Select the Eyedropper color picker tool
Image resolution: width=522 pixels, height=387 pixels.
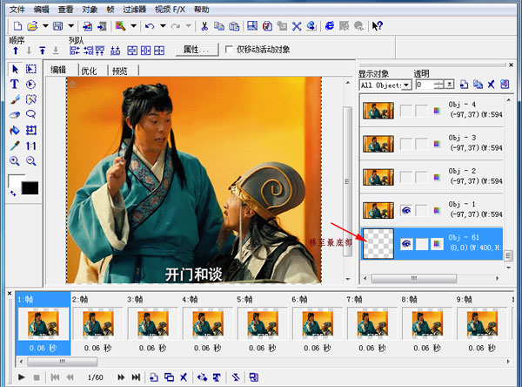click(x=15, y=146)
